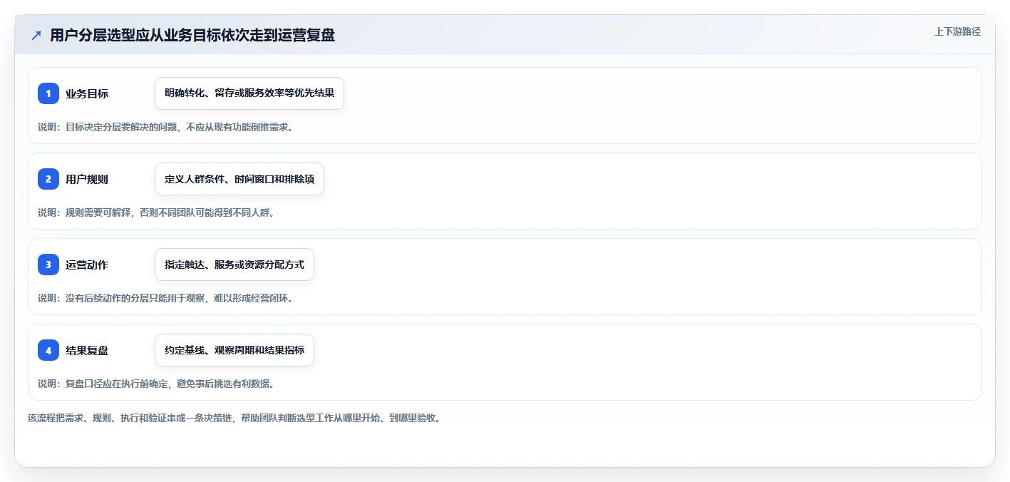Click the 上下游路径 label in the header
1010x482 pixels.
[x=957, y=32]
